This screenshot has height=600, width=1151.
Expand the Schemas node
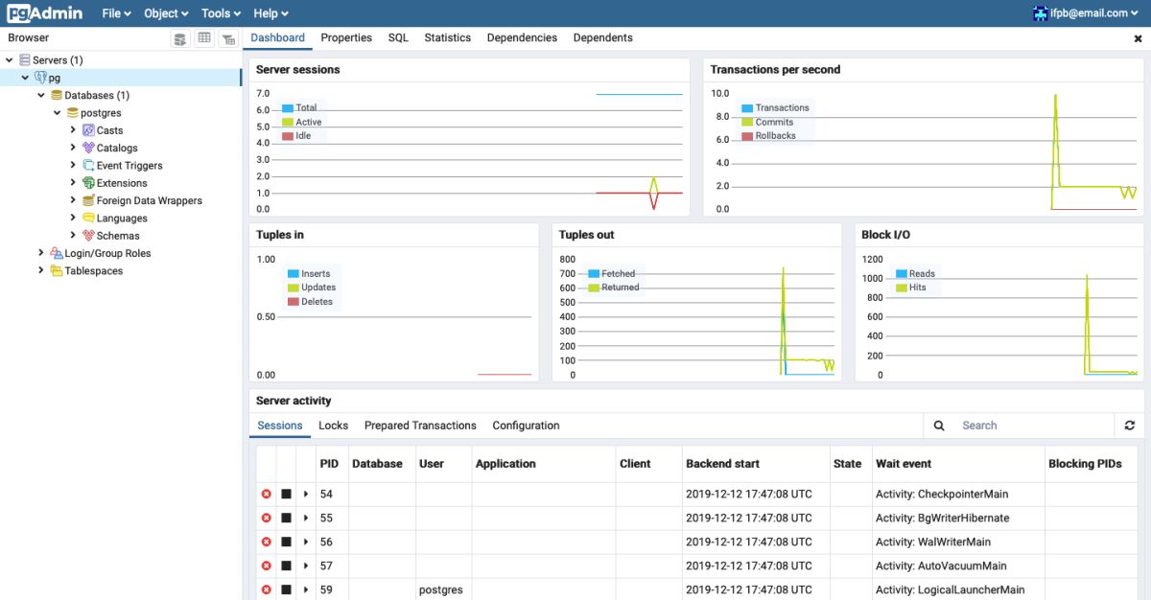73,236
